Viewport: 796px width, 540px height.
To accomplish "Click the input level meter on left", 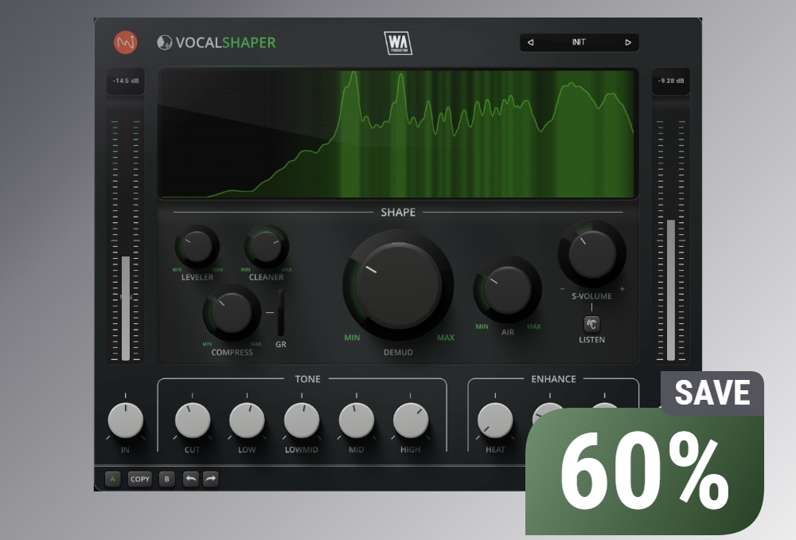I will 126,240.
